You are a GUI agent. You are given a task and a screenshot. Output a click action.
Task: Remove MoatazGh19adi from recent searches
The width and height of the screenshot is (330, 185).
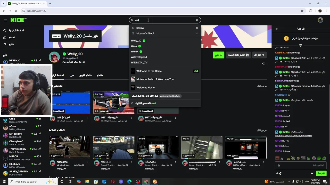click(x=197, y=33)
